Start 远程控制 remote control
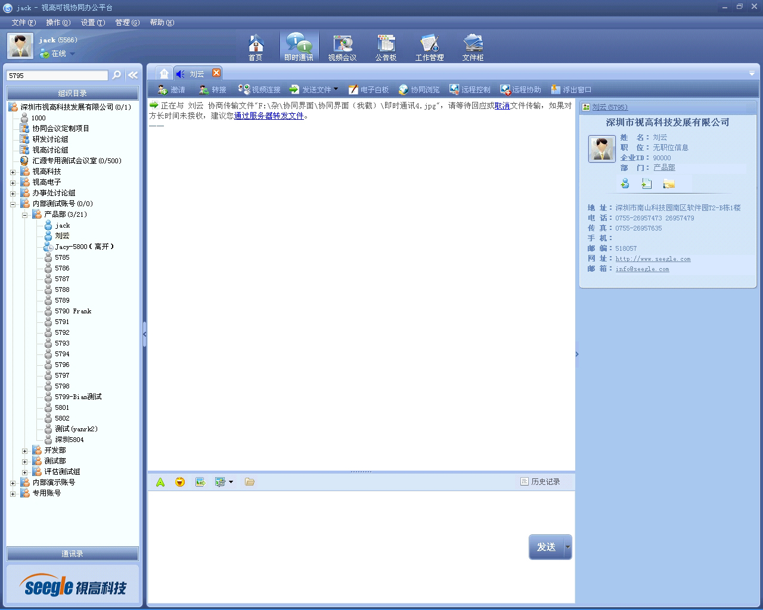763x610 pixels. pos(470,89)
